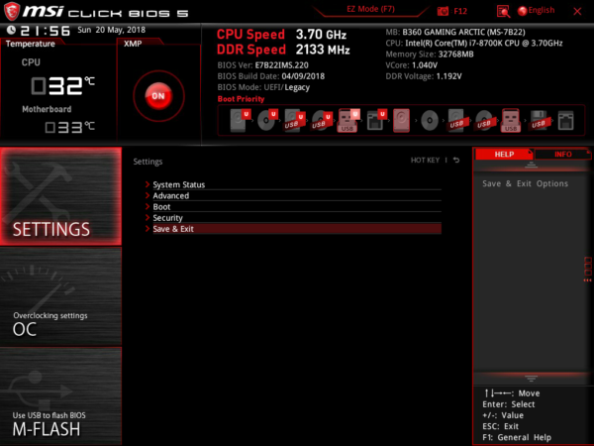The image size is (594, 446).
Task: Click the bottom scroll handle in help panel
Action: pos(531,379)
